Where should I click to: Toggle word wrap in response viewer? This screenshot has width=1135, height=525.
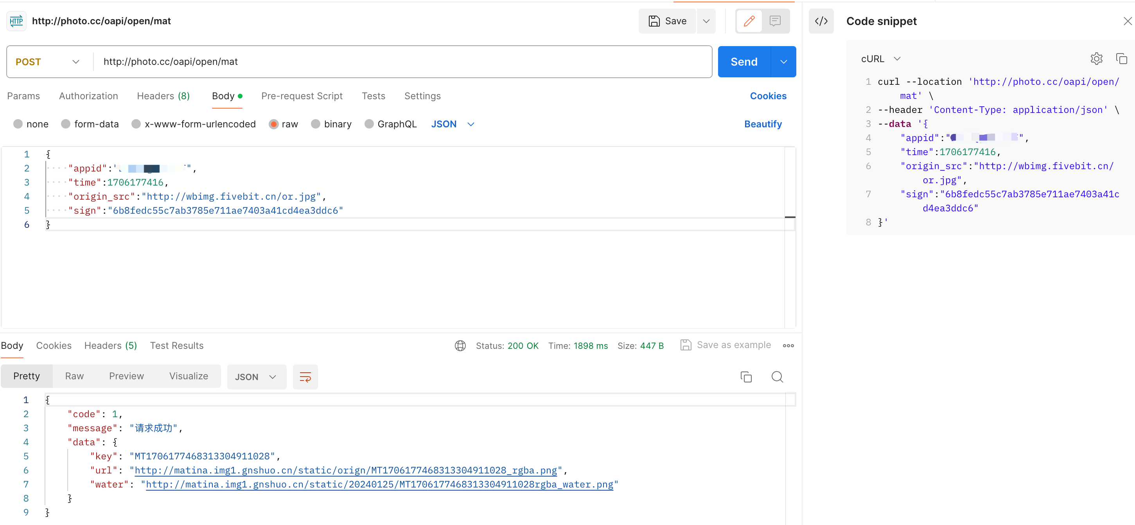click(x=305, y=377)
